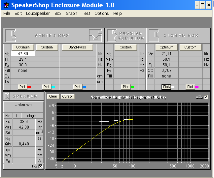Click the closed box Qtc value 0,707
Image resolution: width=214 pixels, height=178 pixels.
point(166,71)
